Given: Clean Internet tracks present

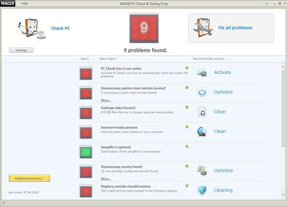Looking at the screenshot, I should [220, 131].
